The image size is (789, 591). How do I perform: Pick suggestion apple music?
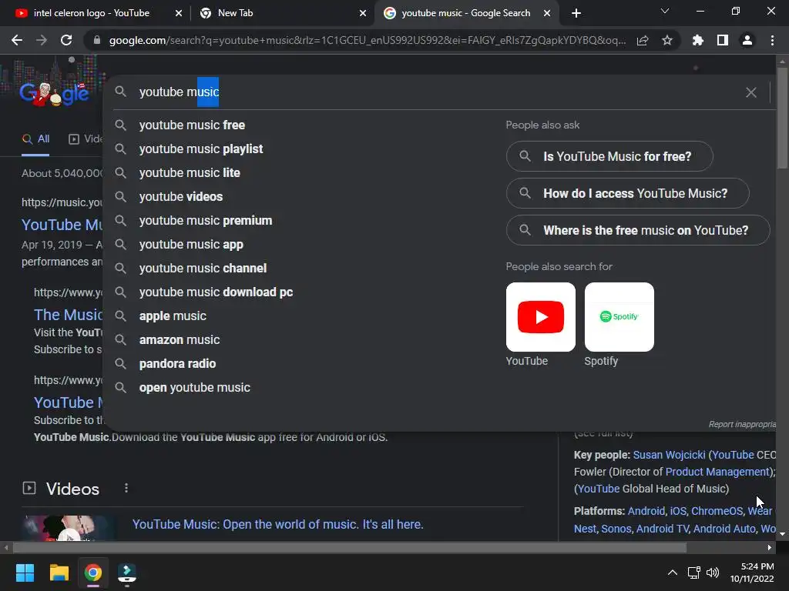(173, 316)
